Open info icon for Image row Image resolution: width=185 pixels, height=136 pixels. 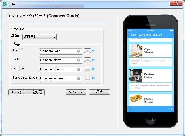[93, 50]
